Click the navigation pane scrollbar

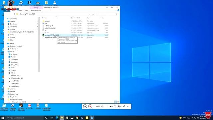[39, 45]
